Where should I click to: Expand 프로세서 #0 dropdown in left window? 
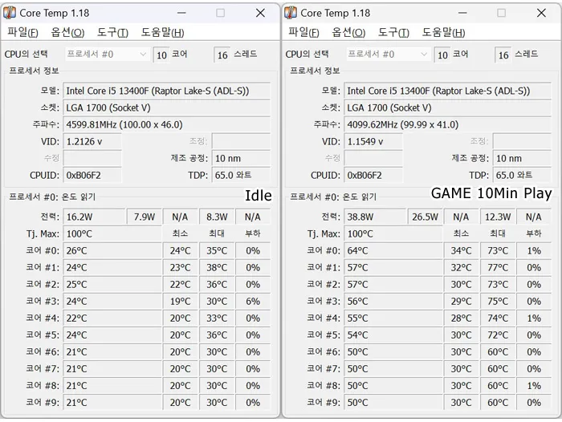107,54
